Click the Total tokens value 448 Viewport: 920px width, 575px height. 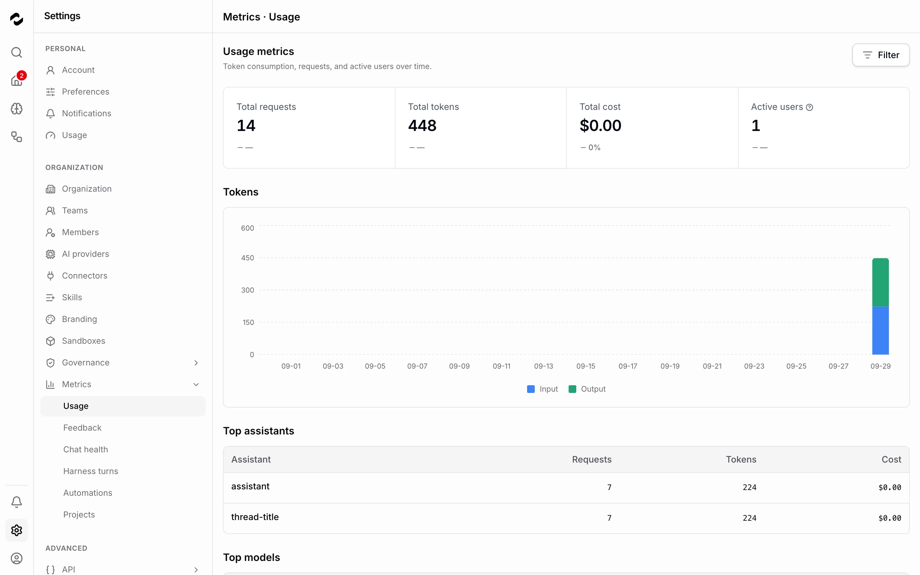(422, 126)
